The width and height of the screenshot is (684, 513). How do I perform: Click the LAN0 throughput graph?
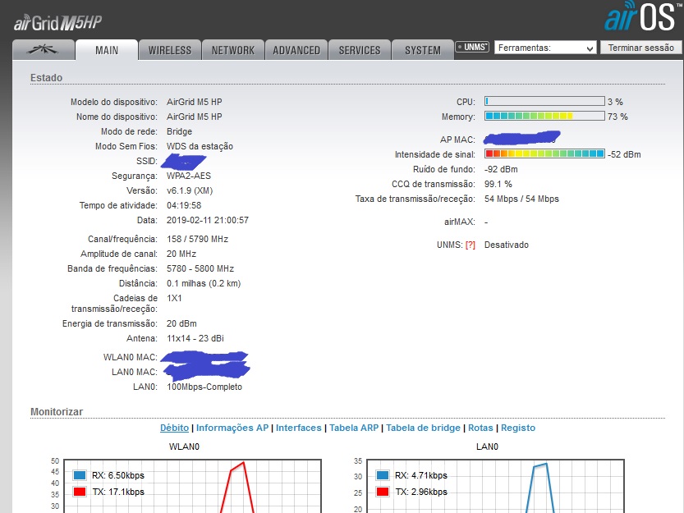pyautogui.click(x=496, y=486)
